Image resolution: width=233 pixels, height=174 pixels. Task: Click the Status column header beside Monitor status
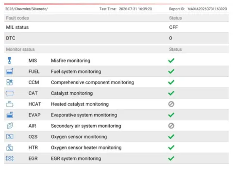click(175, 49)
